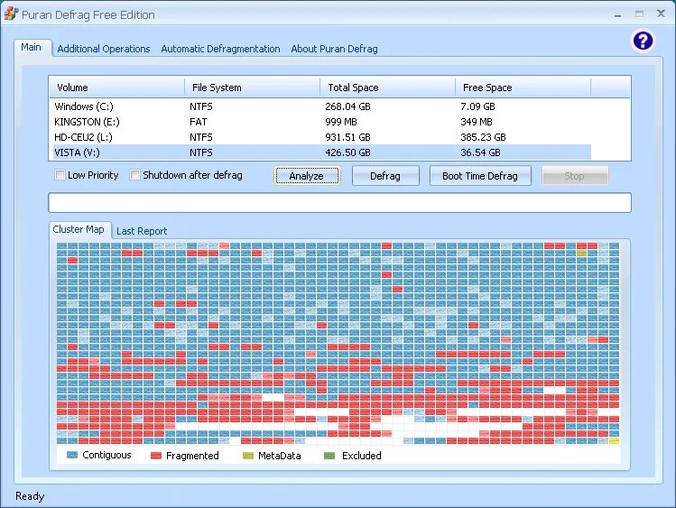Click the 999 MB total space value

click(x=341, y=122)
